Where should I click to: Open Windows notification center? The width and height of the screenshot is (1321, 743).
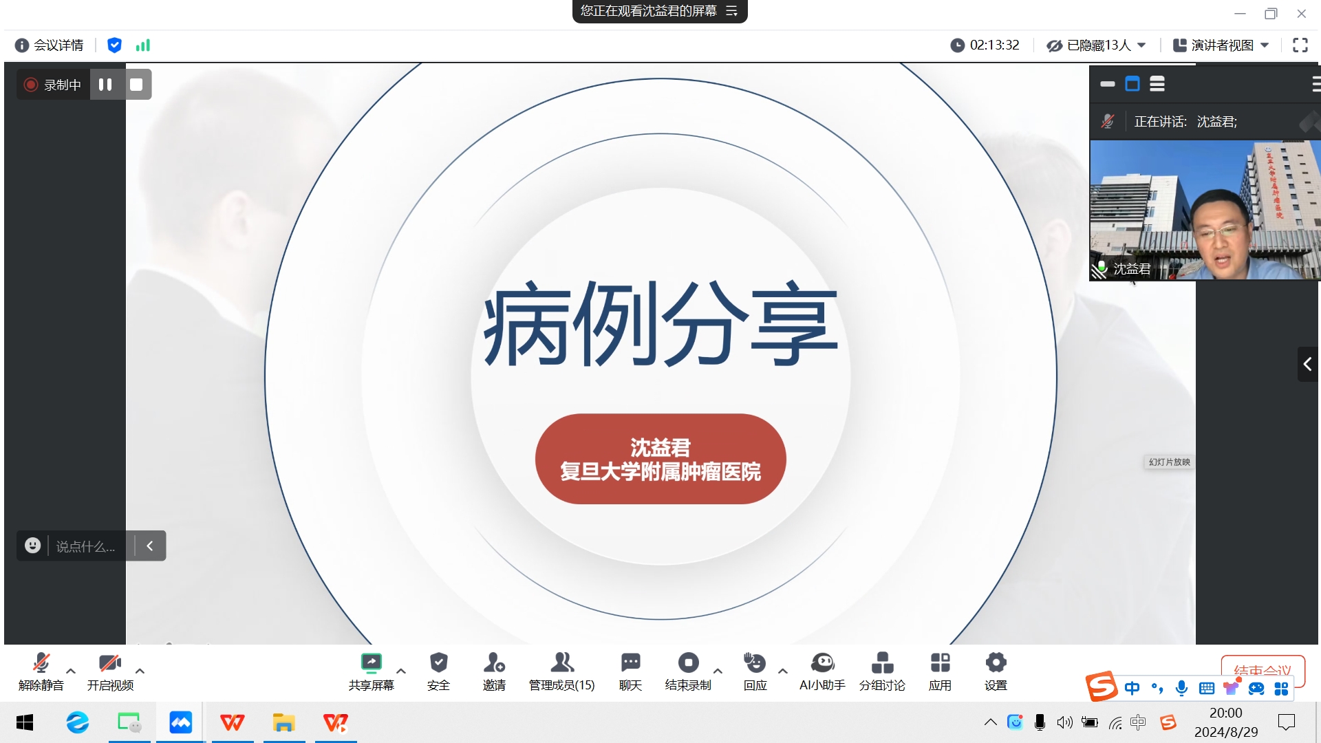tap(1286, 722)
